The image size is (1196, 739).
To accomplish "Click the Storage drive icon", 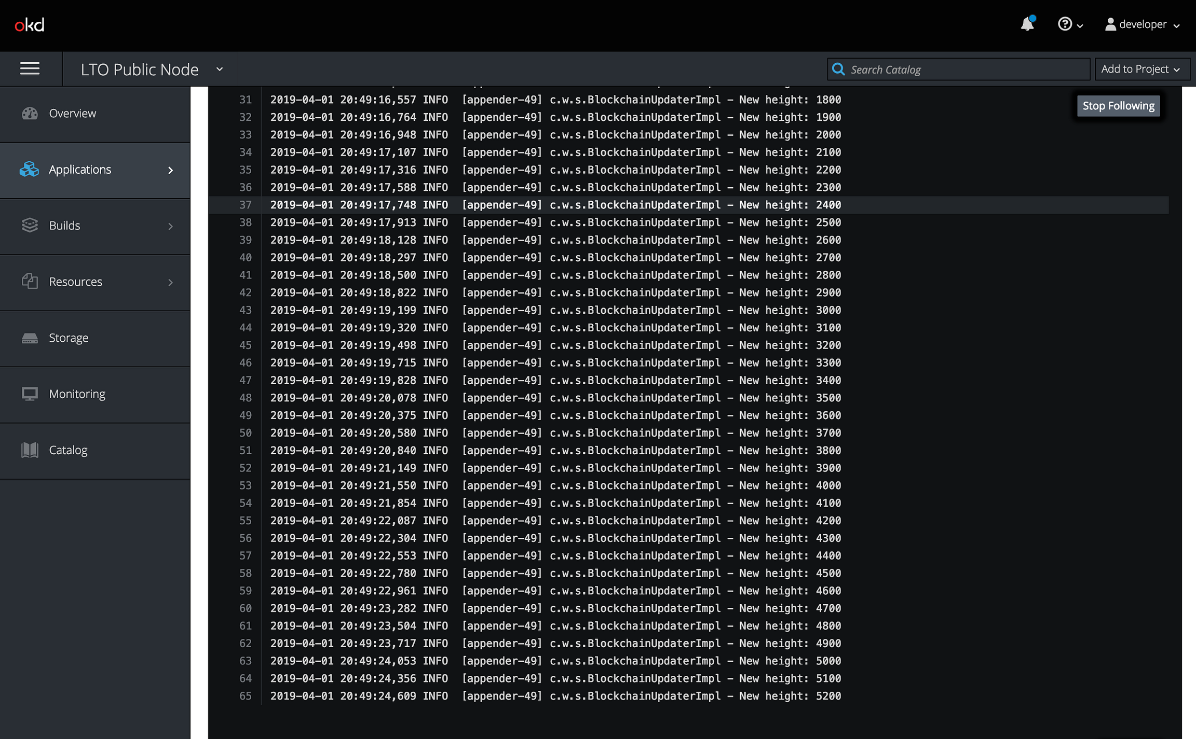I will (x=30, y=338).
